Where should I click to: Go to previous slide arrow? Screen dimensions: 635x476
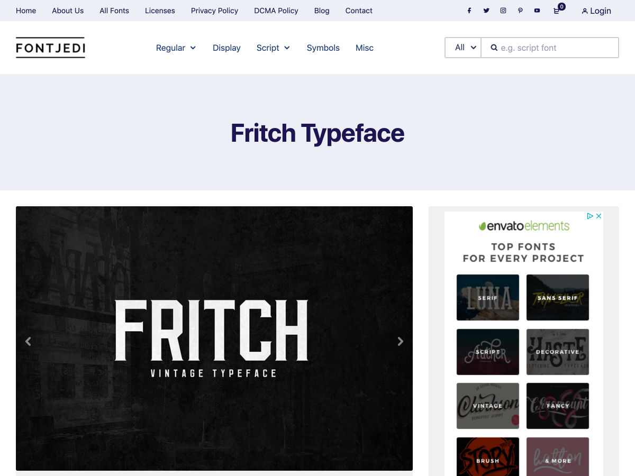(28, 341)
